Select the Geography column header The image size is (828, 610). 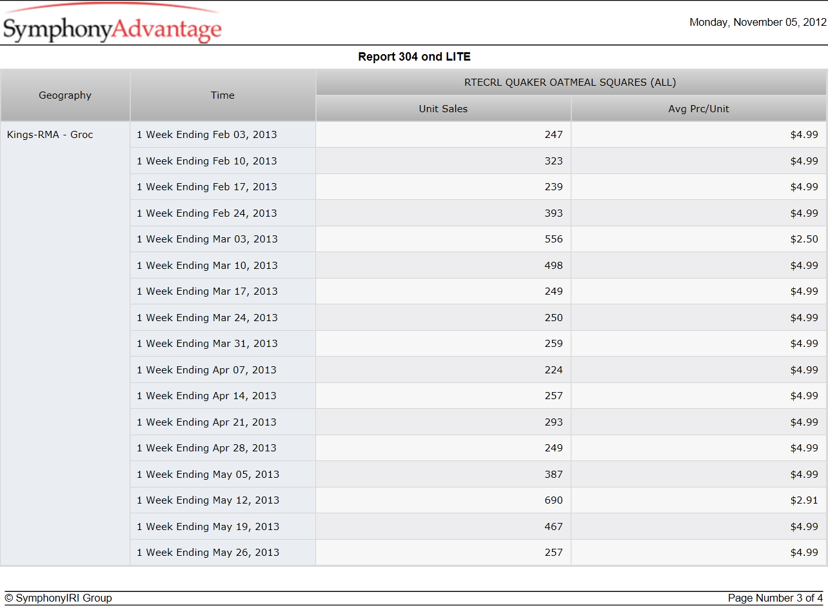(x=65, y=95)
